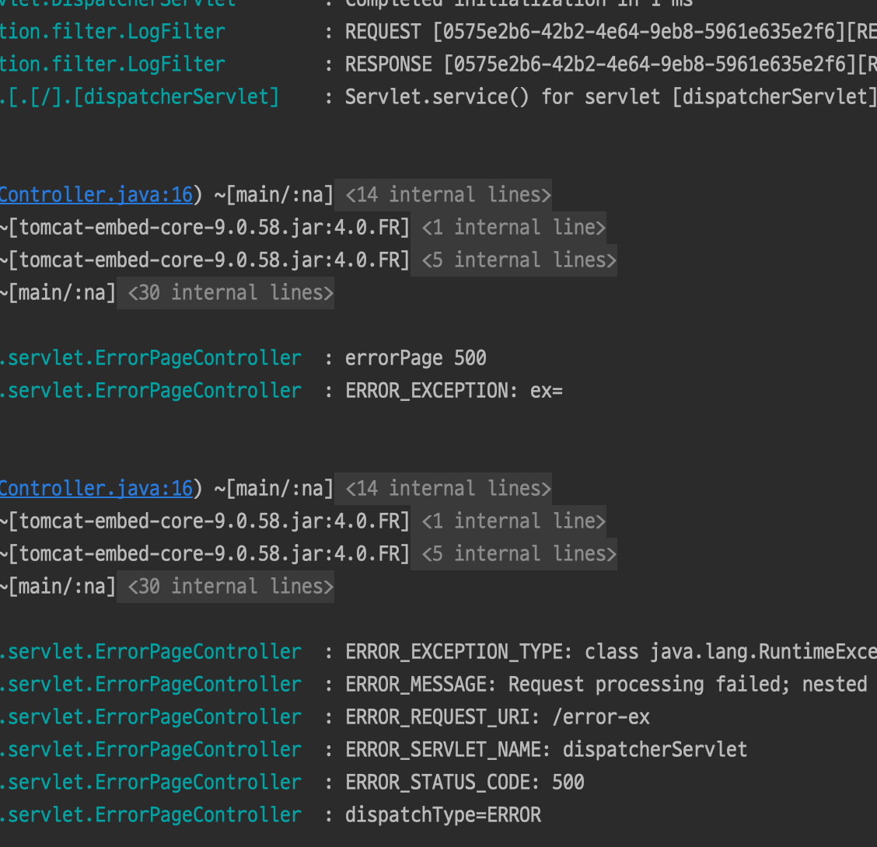The height and width of the screenshot is (847, 877).
Task: Click the 'dispatchType=ERROR' log text
Action: coord(443,815)
